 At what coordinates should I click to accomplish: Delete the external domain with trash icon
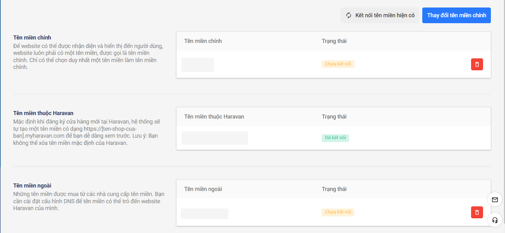(477, 212)
